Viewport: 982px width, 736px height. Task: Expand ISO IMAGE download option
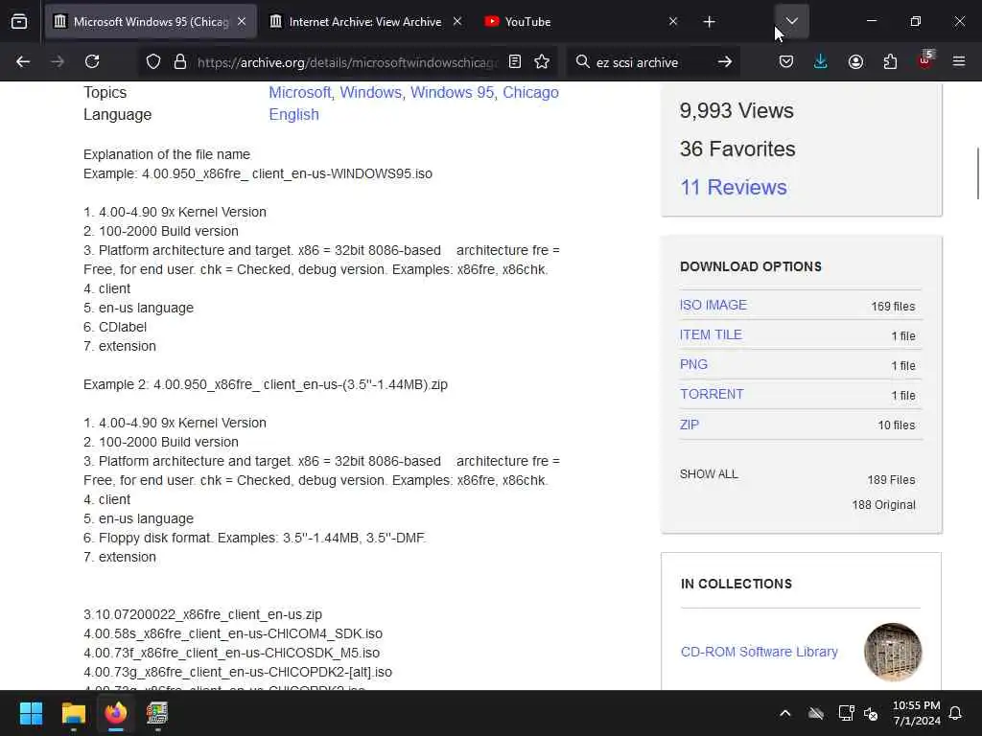tap(713, 305)
